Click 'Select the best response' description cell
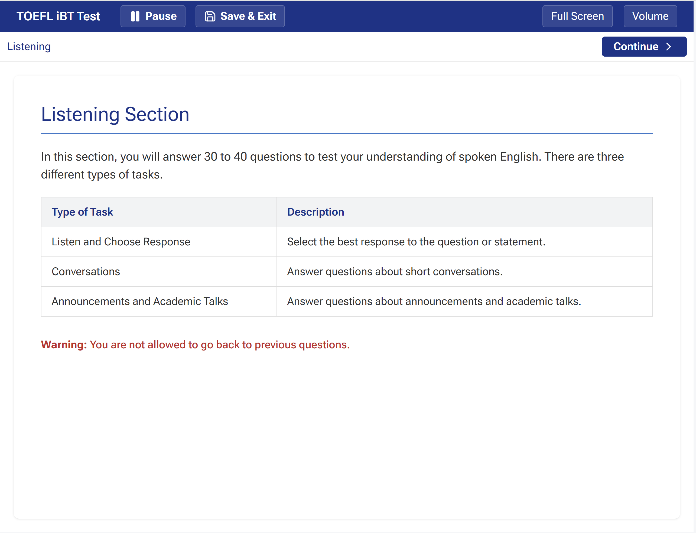This screenshot has width=696, height=533. click(x=416, y=242)
